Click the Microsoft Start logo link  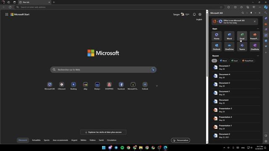[x=20, y=14]
